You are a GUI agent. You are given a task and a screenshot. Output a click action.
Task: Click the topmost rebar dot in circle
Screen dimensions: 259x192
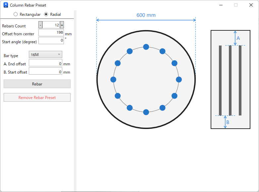coord(146,47)
